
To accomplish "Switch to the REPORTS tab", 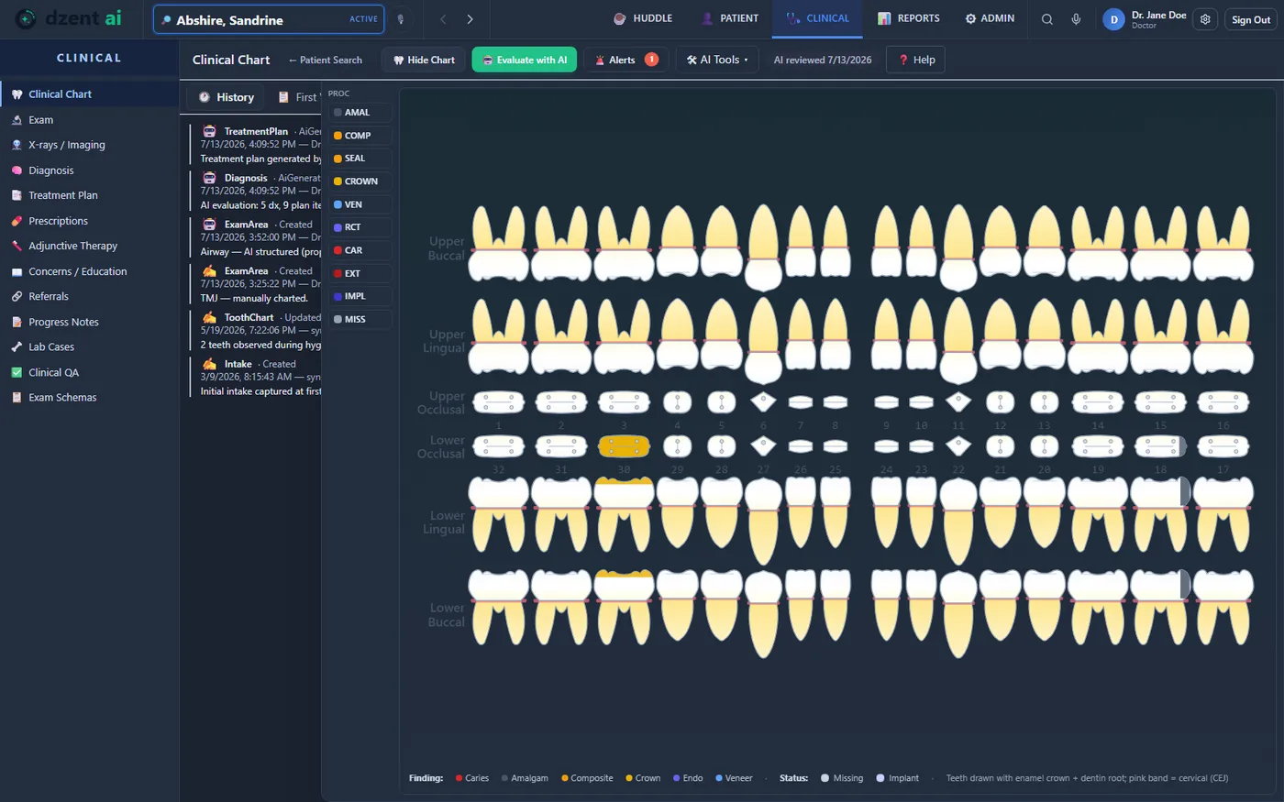I will pos(909,18).
